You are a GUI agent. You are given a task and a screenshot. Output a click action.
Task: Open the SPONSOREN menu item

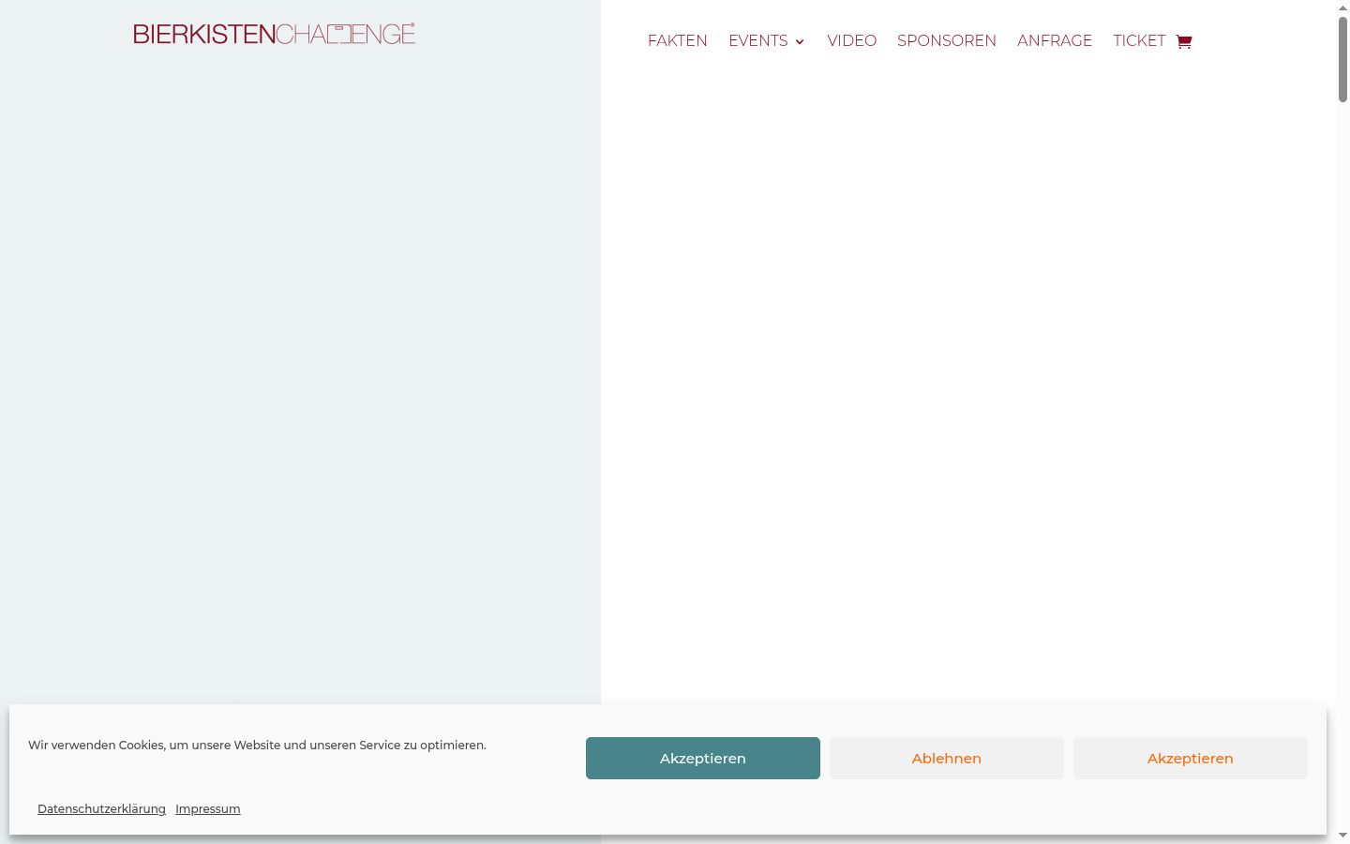point(947,41)
